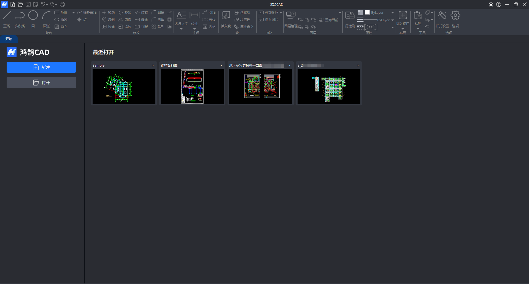This screenshot has height=284, width=529.
Task: Open the Sample drawing thumbnail
Action: [124, 86]
